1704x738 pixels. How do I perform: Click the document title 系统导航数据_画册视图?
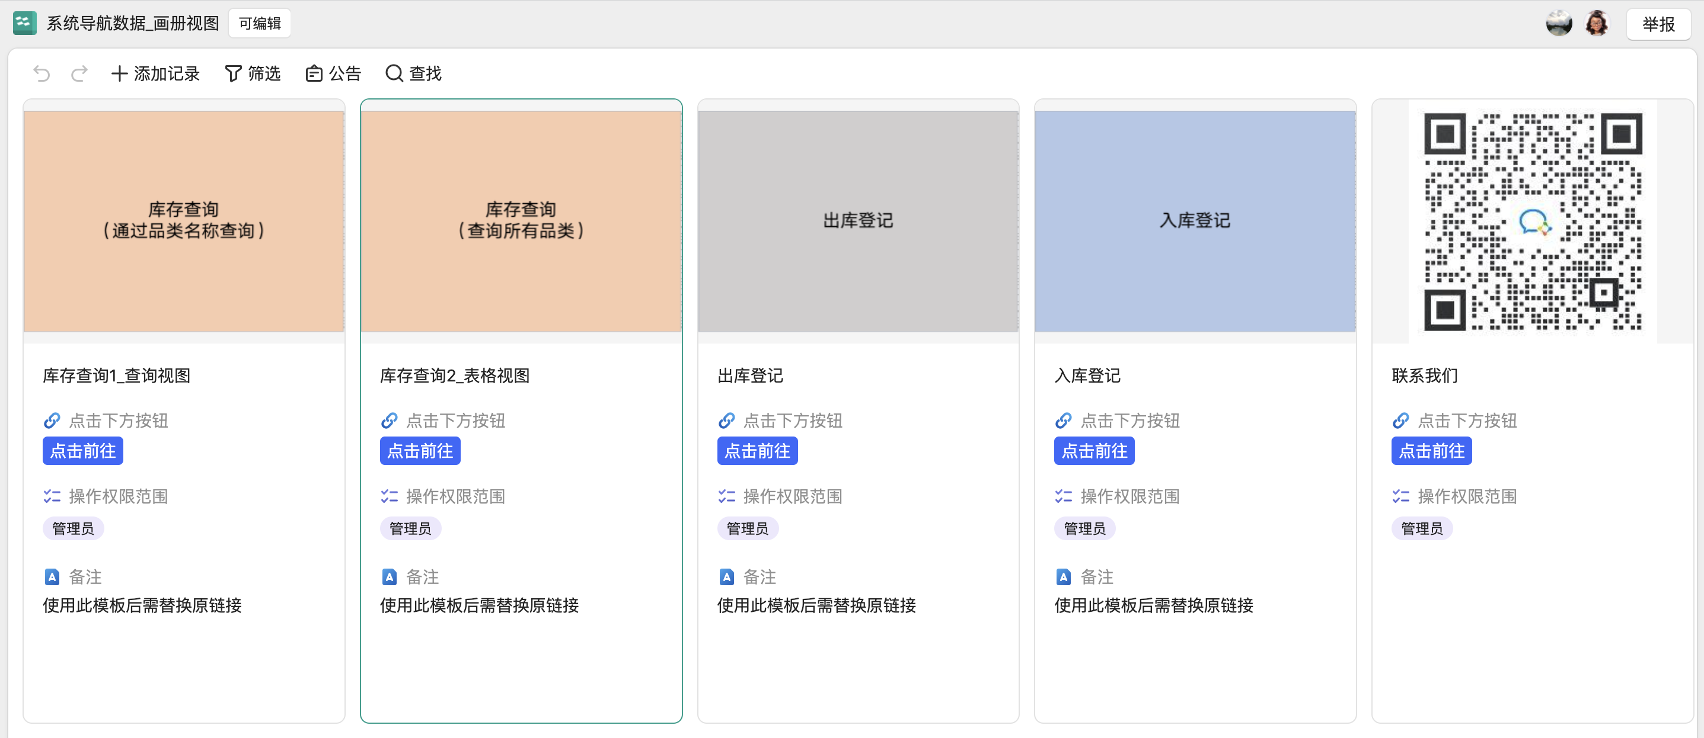pyautogui.click(x=133, y=24)
